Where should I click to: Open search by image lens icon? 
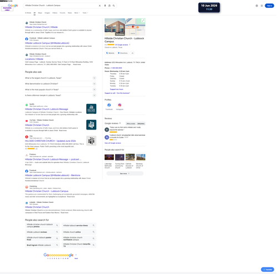[110, 6]
